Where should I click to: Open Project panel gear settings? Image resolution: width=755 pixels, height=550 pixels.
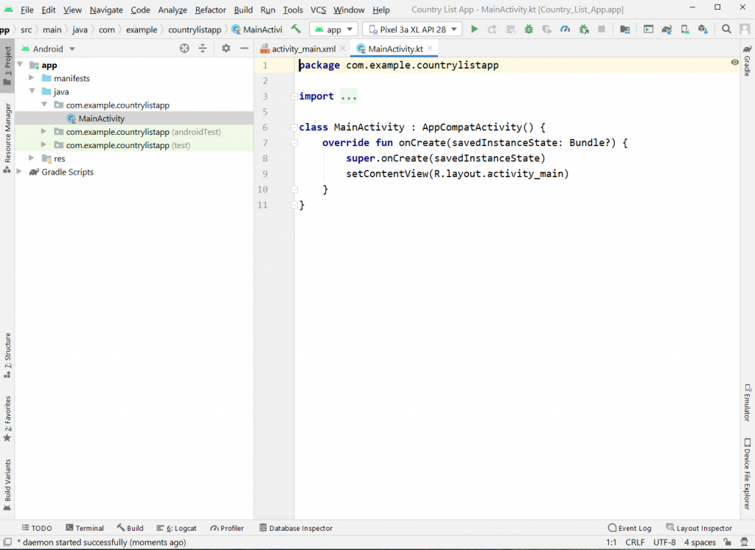coord(226,48)
